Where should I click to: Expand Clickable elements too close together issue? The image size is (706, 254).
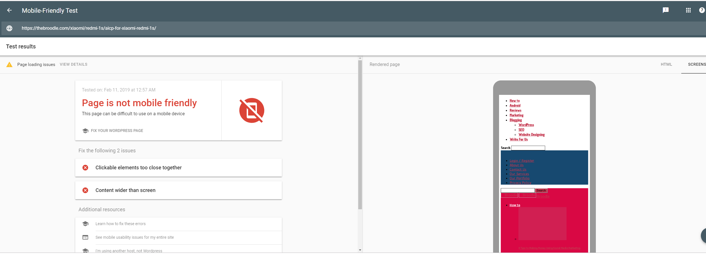pyautogui.click(x=179, y=168)
